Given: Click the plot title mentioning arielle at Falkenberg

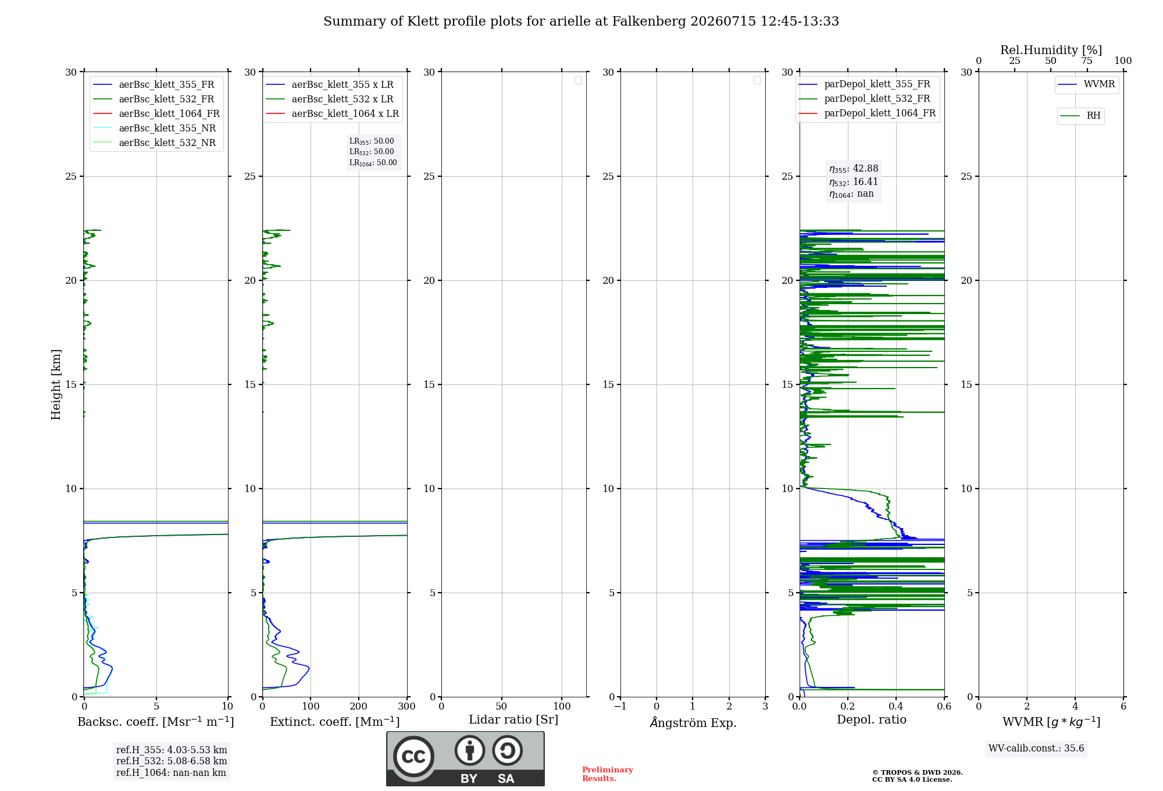Looking at the screenshot, I should coord(581,22).
